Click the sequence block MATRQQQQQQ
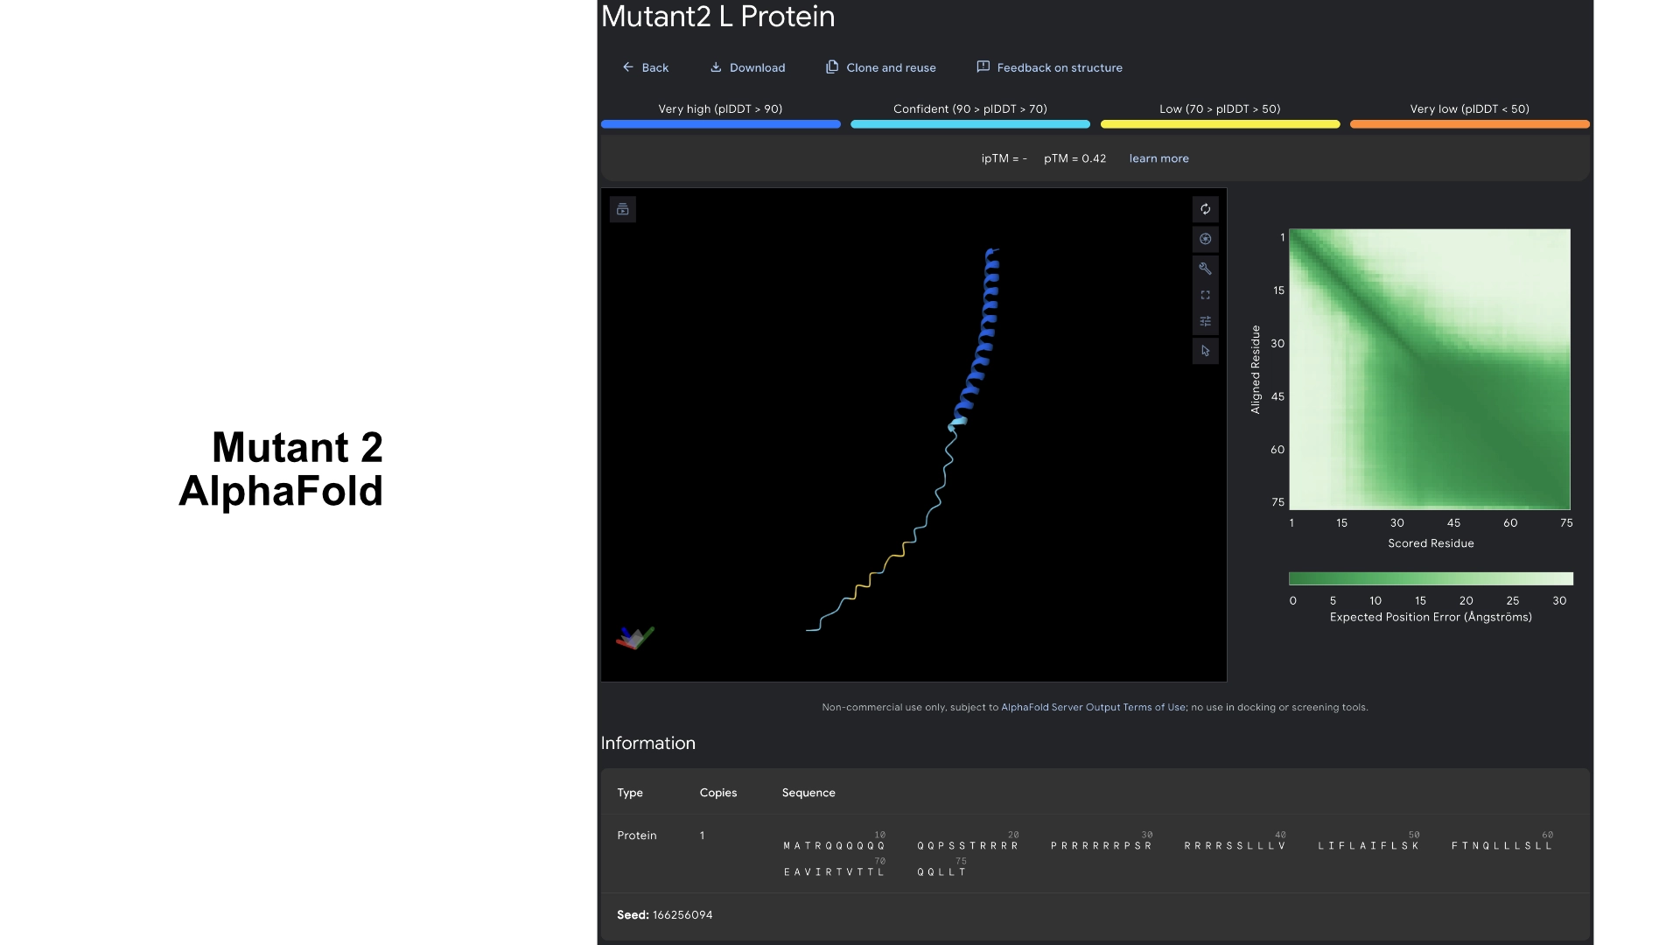 pos(835,846)
